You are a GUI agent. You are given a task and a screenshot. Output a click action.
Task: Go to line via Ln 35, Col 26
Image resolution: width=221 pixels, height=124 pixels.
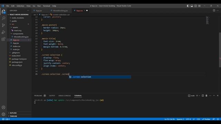point(170,119)
